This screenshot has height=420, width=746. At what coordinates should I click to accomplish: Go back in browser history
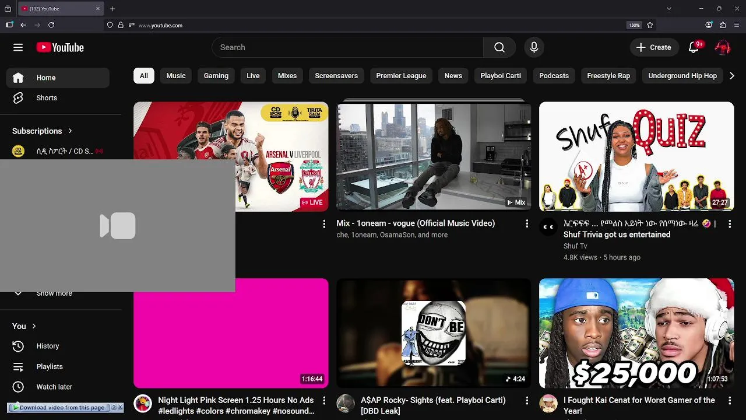tap(23, 25)
